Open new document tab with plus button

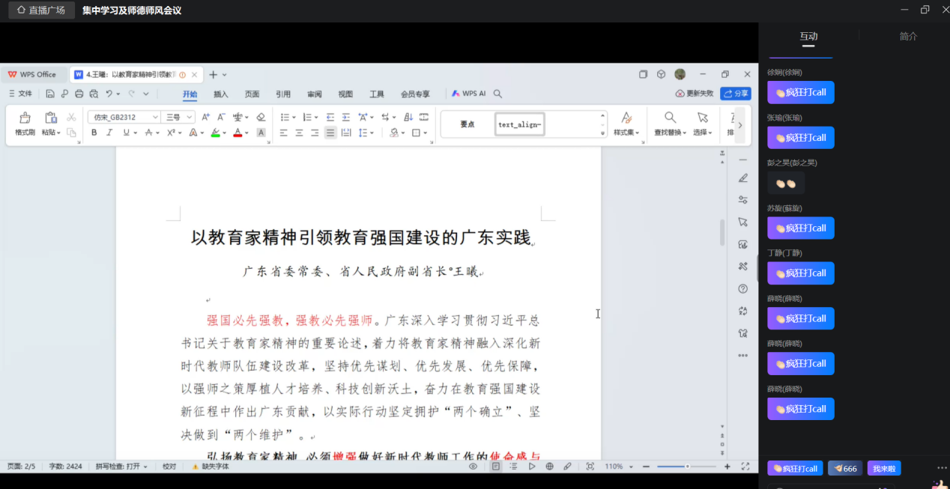point(213,75)
